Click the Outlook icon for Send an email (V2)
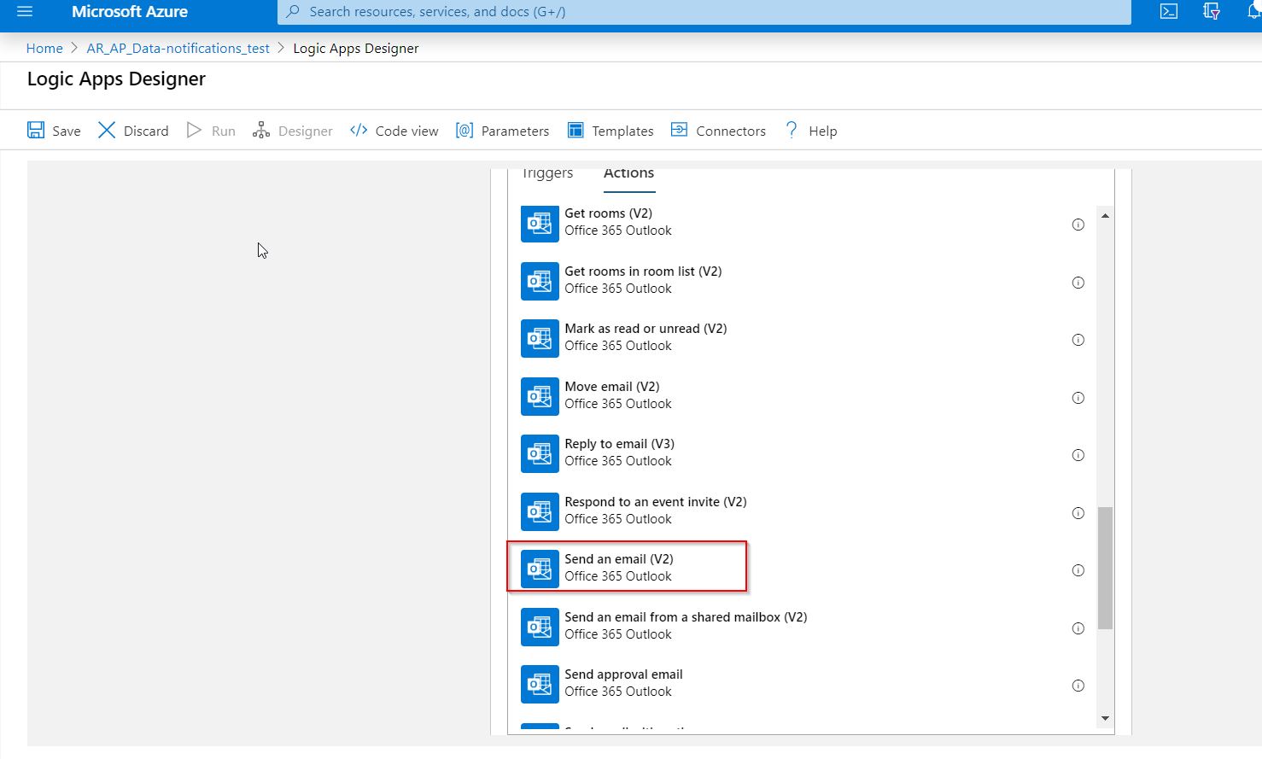 tap(540, 569)
